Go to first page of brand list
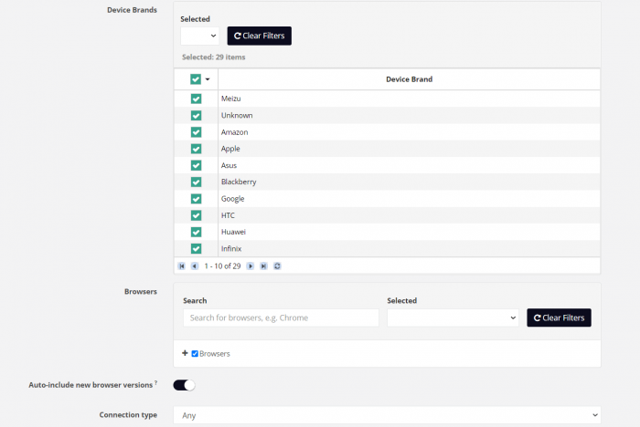 pyautogui.click(x=182, y=266)
